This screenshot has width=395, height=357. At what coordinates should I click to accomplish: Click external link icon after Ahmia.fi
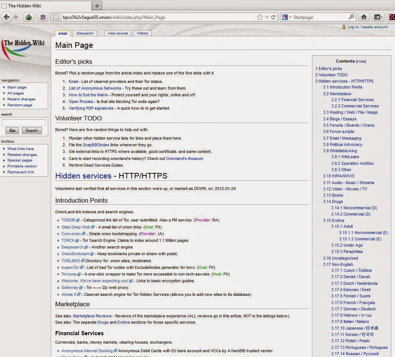pos(79,294)
